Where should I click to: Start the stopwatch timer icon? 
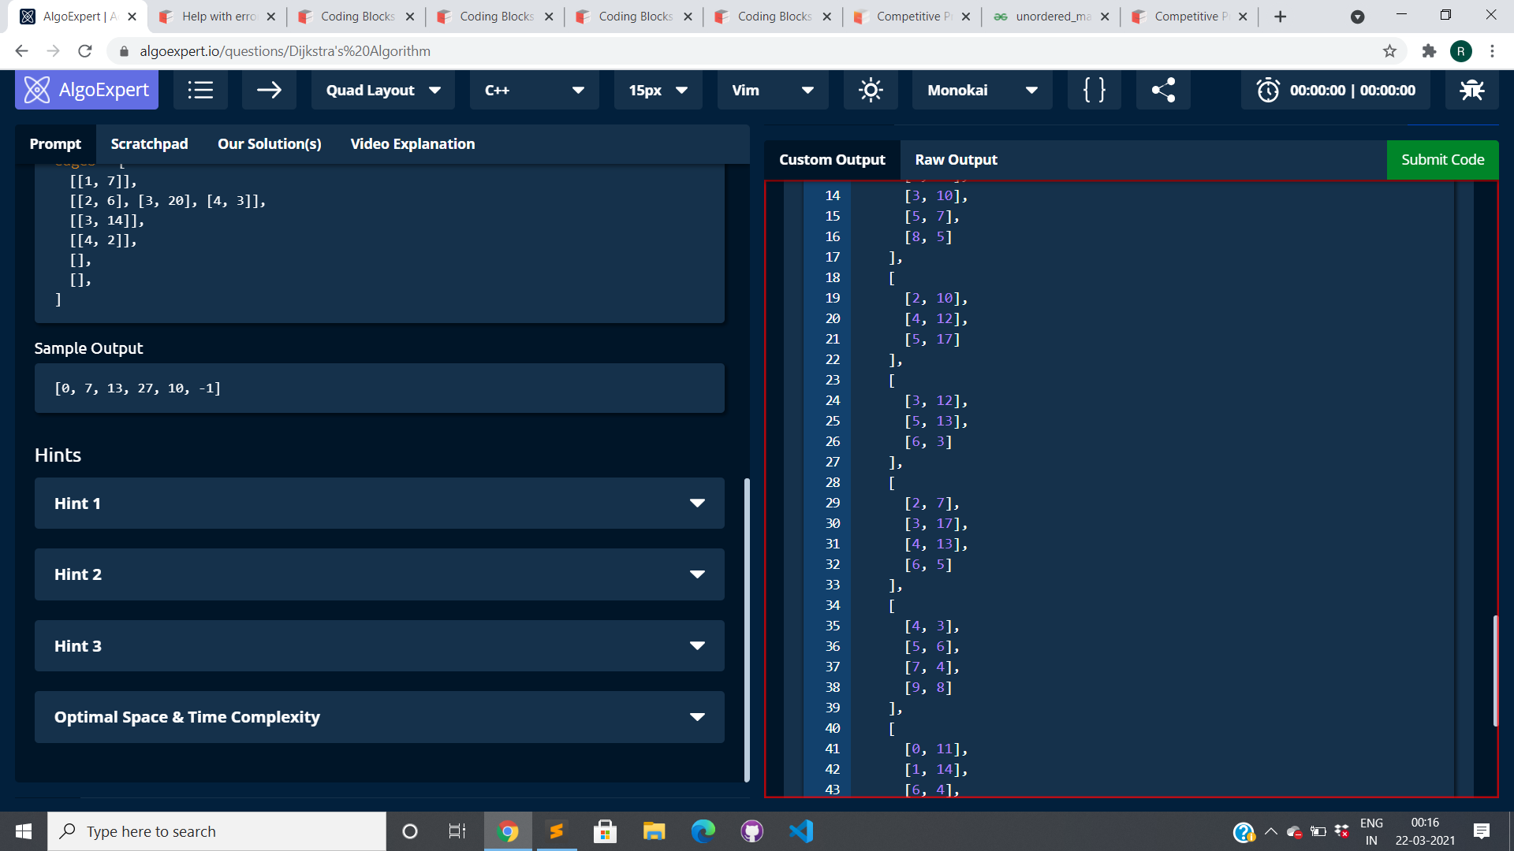coord(1267,90)
